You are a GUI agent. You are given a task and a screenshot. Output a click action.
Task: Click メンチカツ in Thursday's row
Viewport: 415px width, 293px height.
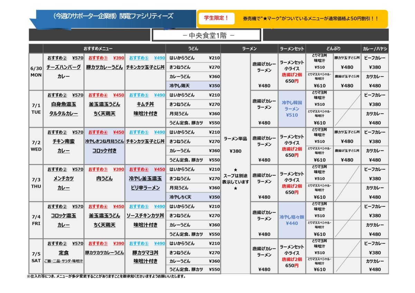click(x=63, y=178)
